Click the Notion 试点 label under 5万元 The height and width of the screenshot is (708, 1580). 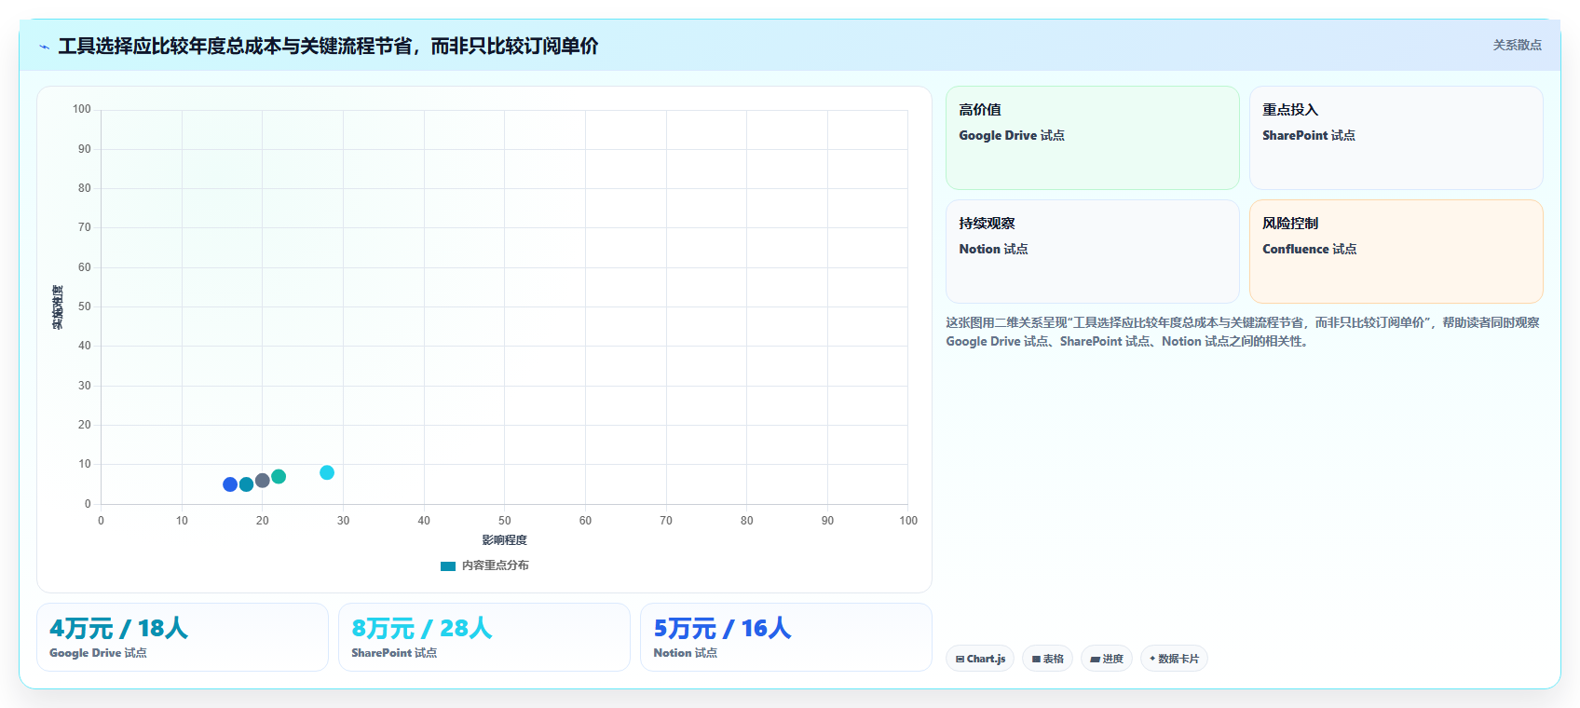pos(685,653)
